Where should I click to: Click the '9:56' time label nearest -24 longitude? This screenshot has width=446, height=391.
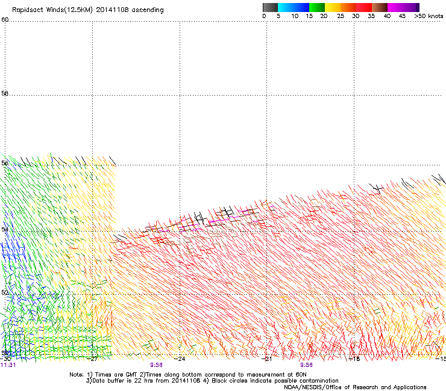157,365
